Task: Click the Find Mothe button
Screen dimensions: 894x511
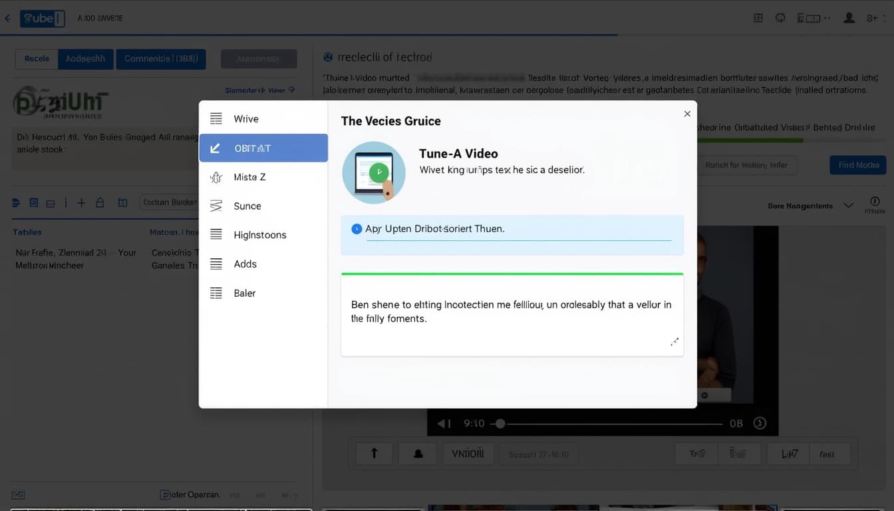Action: [857, 165]
